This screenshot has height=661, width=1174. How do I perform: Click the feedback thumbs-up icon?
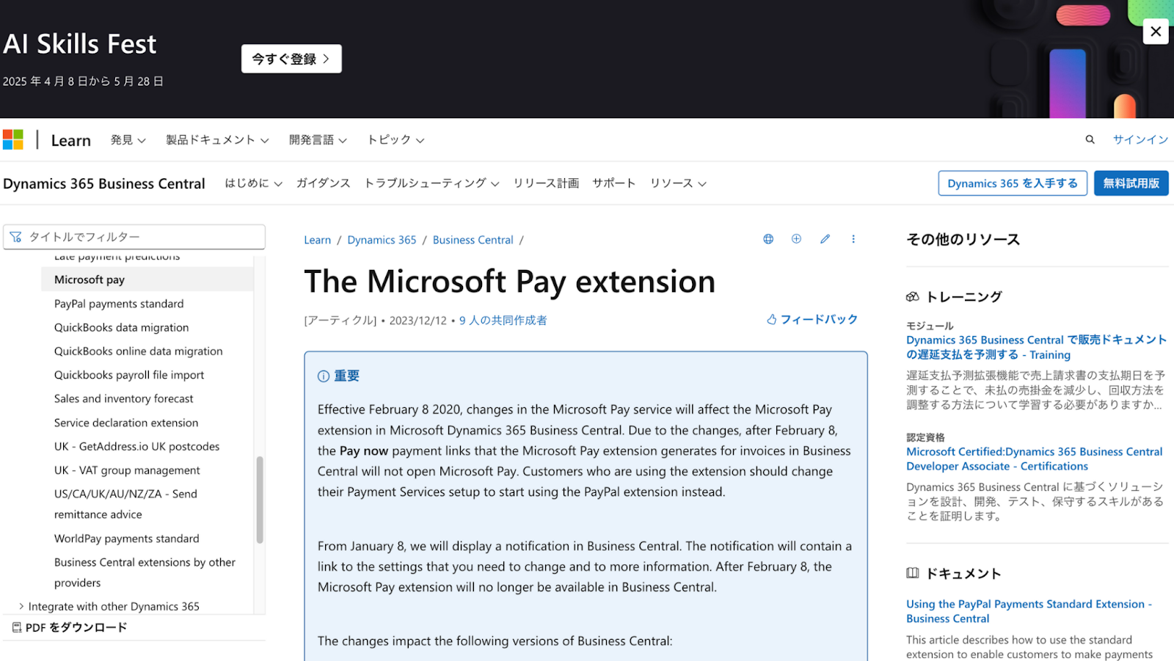point(772,320)
